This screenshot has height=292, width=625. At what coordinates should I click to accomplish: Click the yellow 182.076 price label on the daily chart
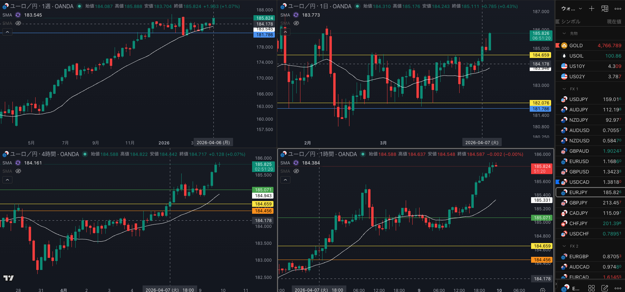[540, 103]
